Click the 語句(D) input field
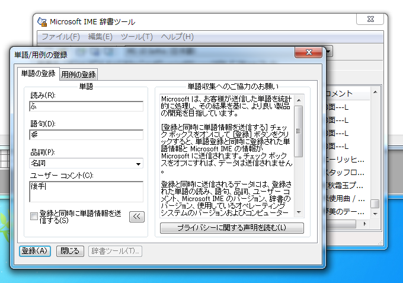Screen dimensions: 403x283 (87, 135)
